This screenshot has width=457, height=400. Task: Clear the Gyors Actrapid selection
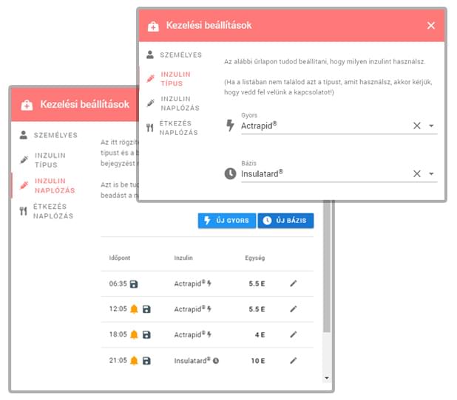click(416, 126)
